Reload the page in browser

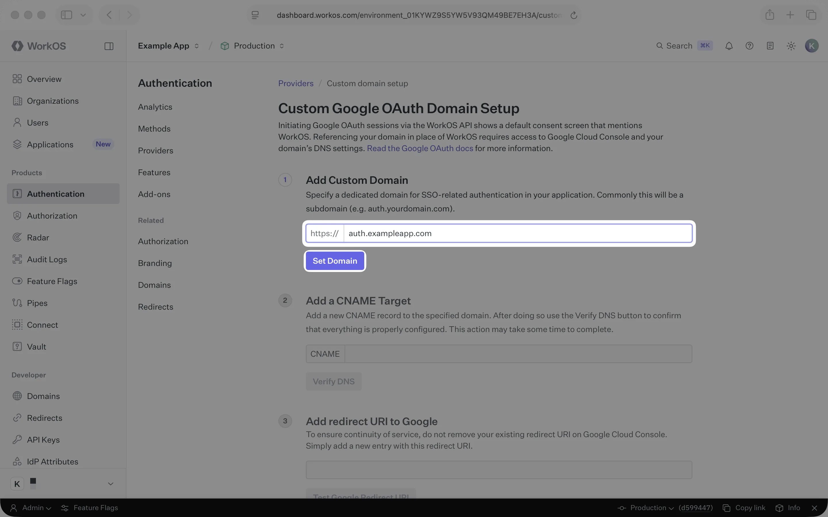point(574,15)
